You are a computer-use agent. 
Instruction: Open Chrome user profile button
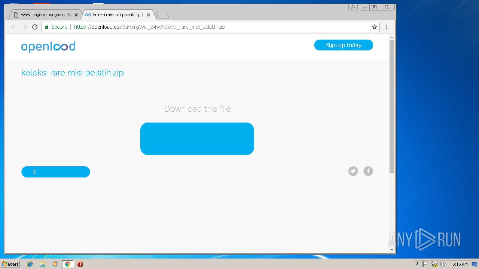[353, 7]
